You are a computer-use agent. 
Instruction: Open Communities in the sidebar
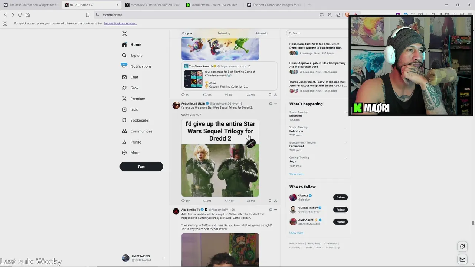137,131
